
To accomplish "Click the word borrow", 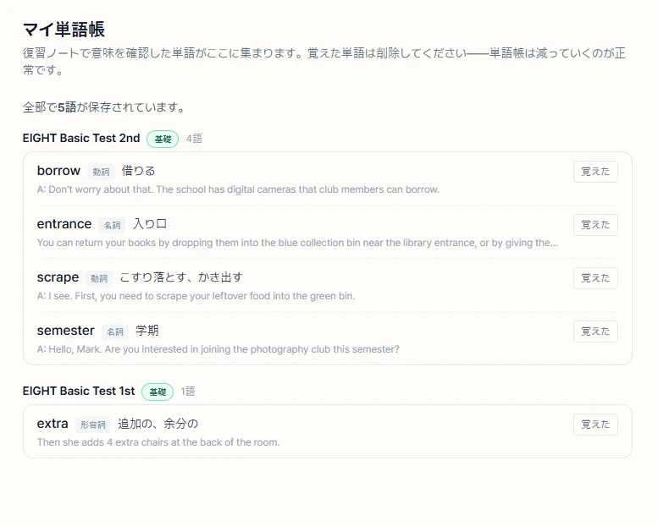I will [x=58, y=171].
